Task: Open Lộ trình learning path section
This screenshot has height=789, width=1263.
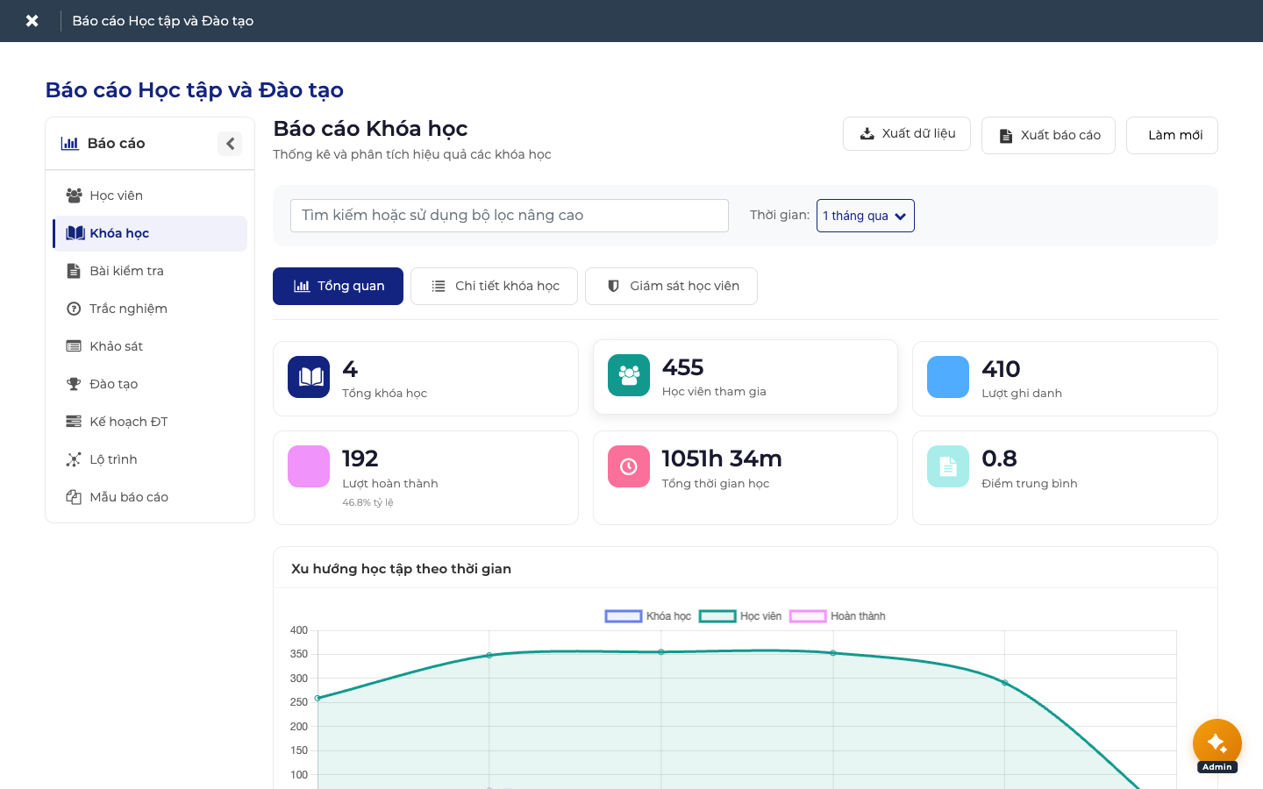Action: point(150,459)
